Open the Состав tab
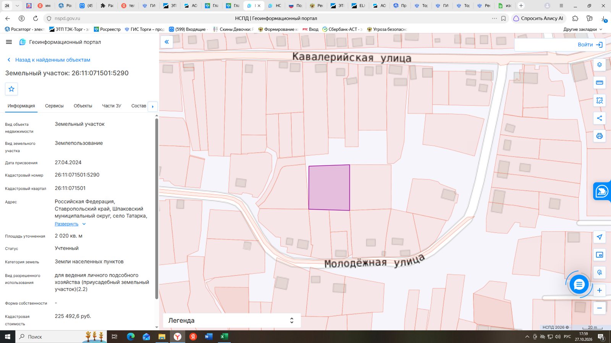This screenshot has height=343, width=611. tap(139, 106)
